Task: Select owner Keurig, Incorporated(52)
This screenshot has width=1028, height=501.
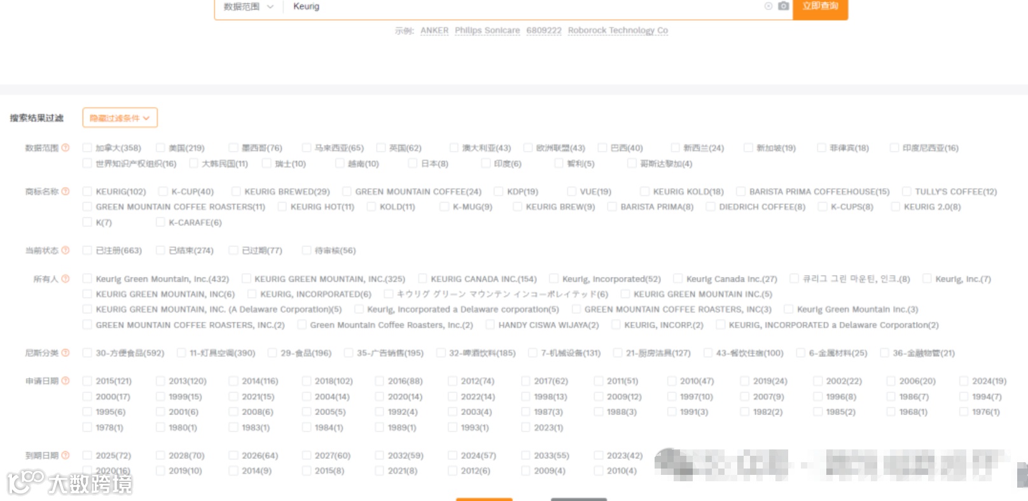Action: (553, 279)
